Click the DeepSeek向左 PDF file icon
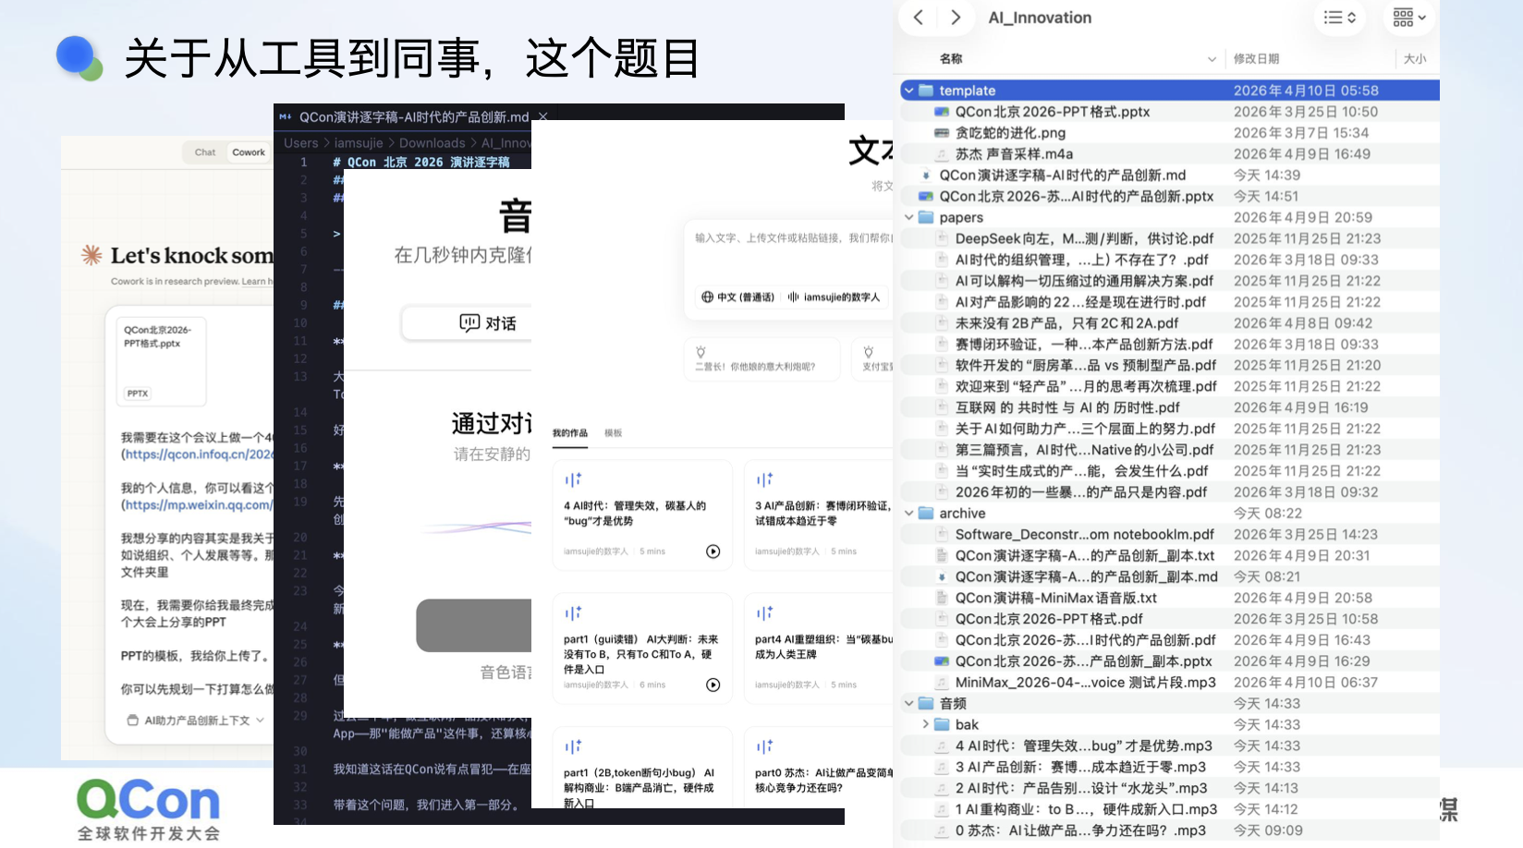This screenshot has width=1523, height=848. [x=942, y=239]
